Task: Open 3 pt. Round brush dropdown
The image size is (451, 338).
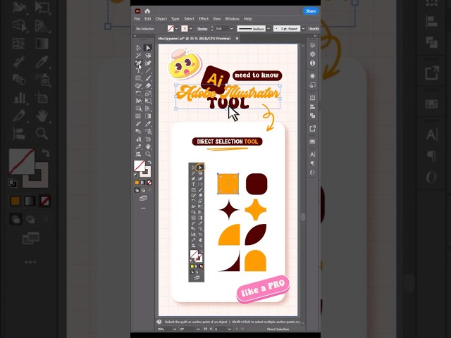Action: point(303,29)
